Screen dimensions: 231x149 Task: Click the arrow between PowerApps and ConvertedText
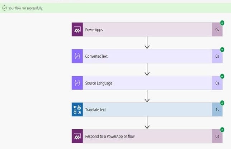pos(147,43)
